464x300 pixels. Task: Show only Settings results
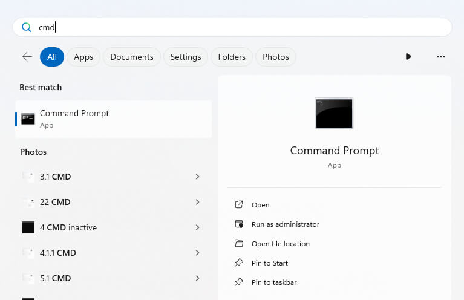pos(186,57)
